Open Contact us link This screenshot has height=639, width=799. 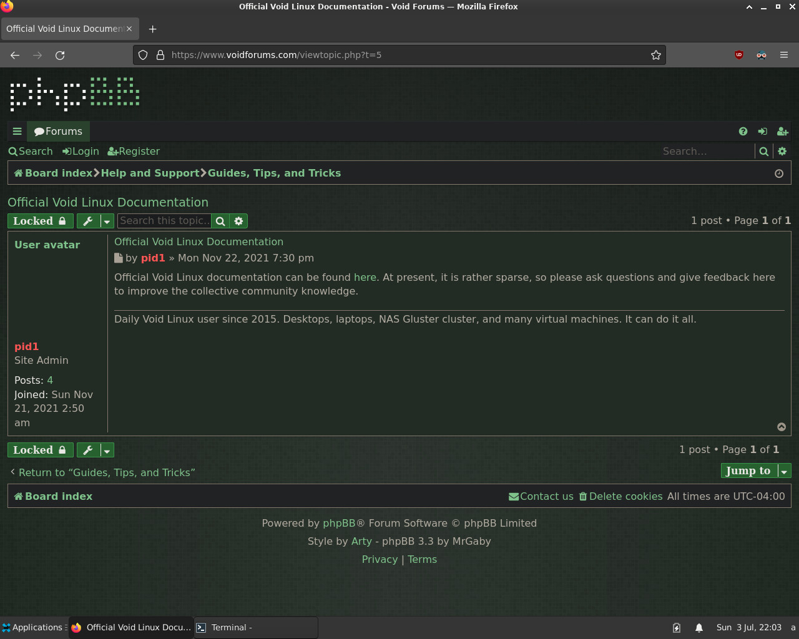(x=541, y=496)
